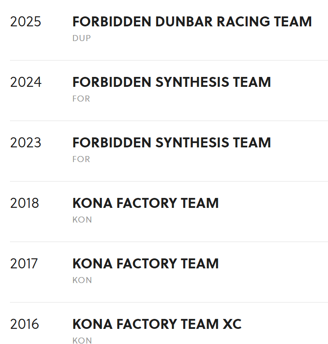Screen dimensions: 328x344
Task: Click the 2025 year label
Action: pyautogui.click(x=25, y=22)
